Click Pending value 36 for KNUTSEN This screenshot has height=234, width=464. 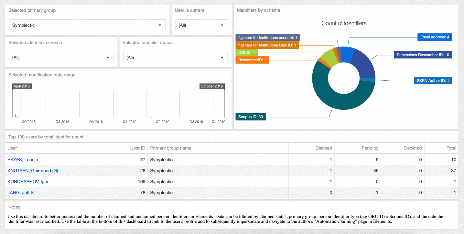click(x=376, y=170)
